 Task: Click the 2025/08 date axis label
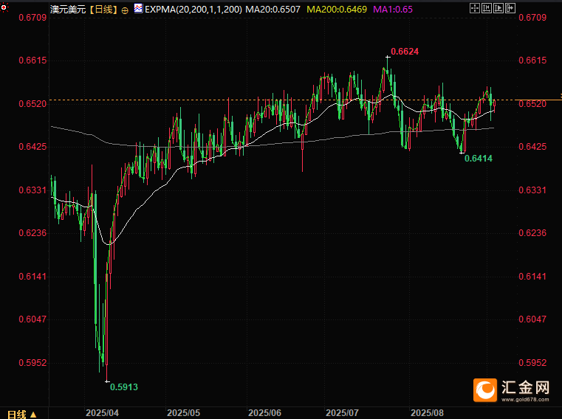coord(428,413)
